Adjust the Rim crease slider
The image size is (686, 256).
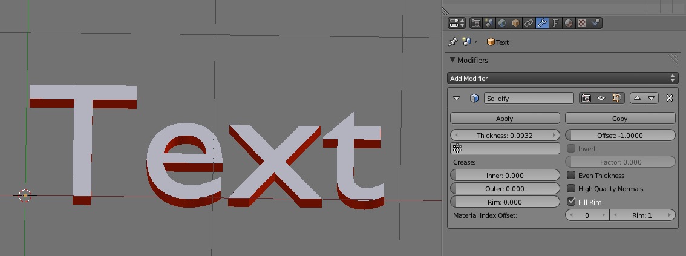[505, 202]
